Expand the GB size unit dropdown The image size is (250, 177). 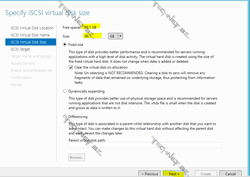120,36
